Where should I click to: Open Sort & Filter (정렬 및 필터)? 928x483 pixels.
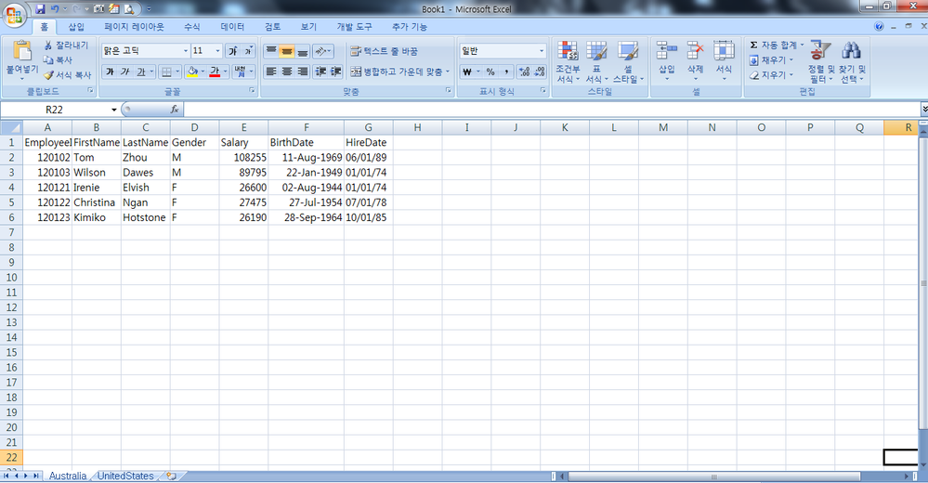pyautogui.click(x=821, y=62)
